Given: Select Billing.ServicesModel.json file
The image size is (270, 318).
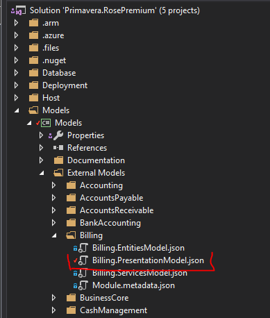Looking at the screenshot, I should (x=140, y=273).
